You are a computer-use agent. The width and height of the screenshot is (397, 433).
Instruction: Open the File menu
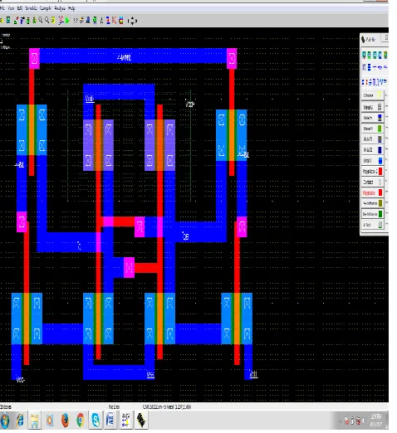(2, 8)
